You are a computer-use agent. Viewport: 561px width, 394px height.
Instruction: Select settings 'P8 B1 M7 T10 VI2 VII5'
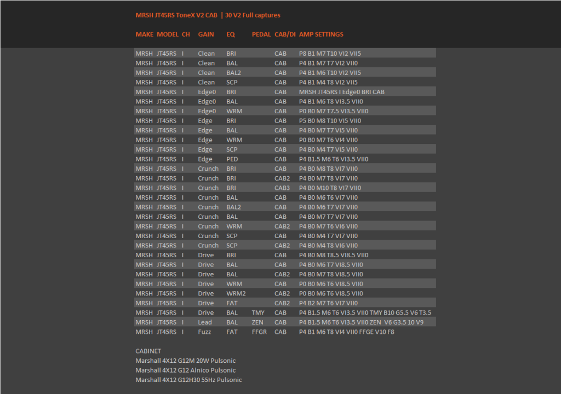click(330, 54)
